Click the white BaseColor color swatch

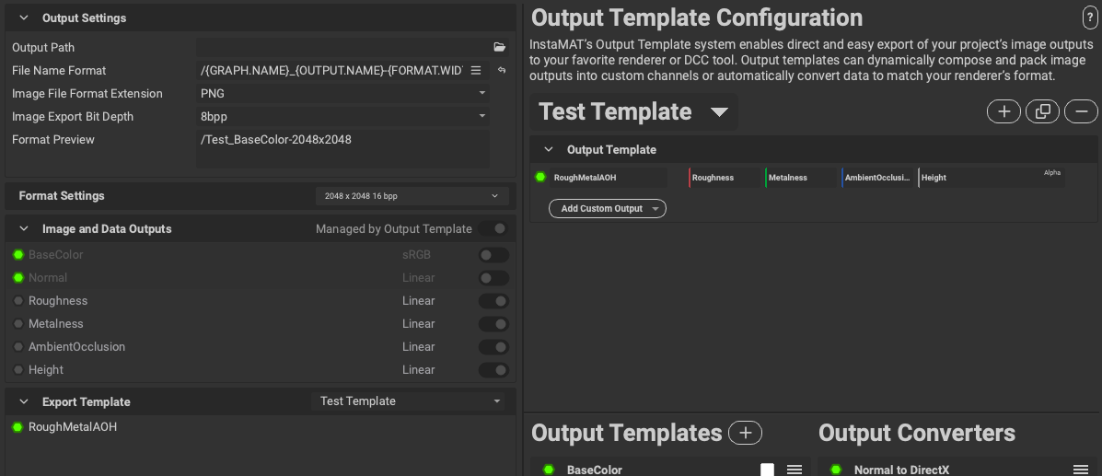coord(767,470)
